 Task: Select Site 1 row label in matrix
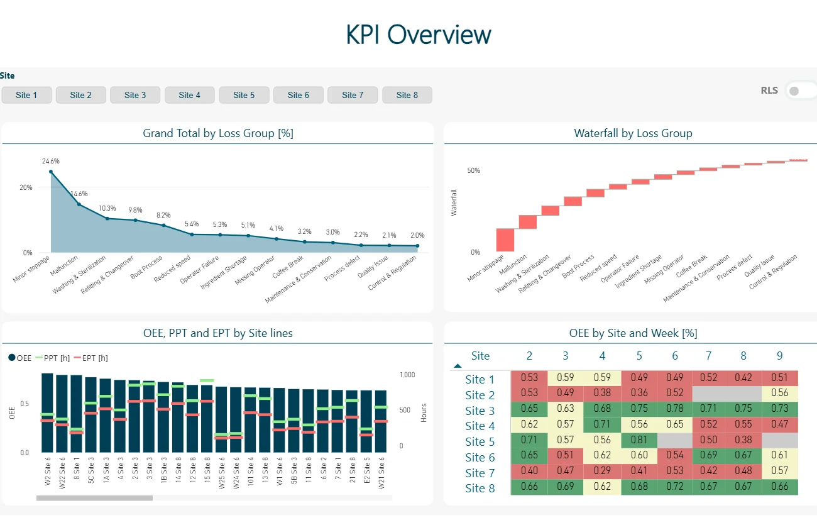coord(480,379)
